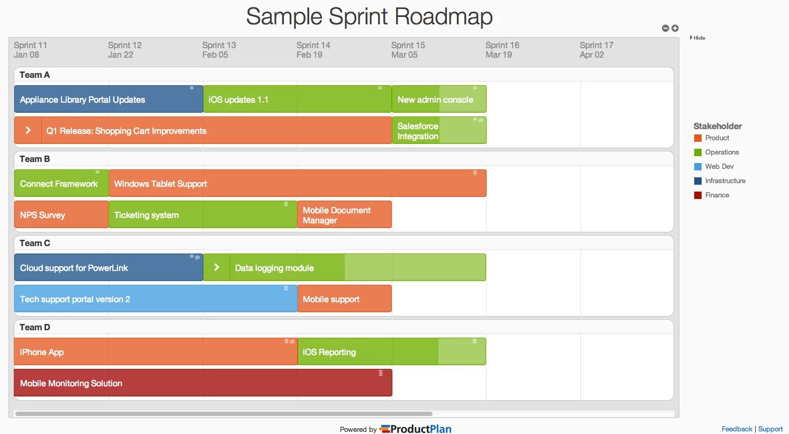Click comment icon on Cloud support for PowerLink
789x434 pixels.
tap(198, 257)
